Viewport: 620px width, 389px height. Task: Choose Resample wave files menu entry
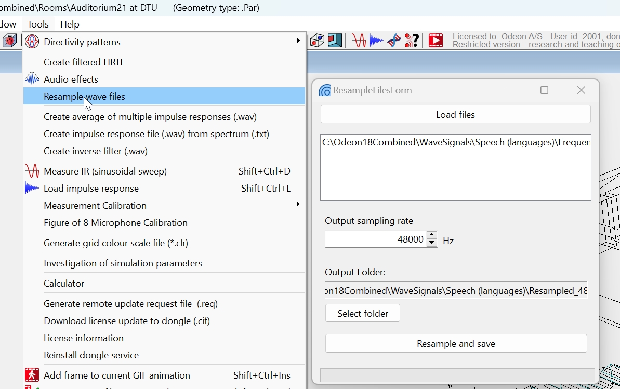(x=164, y=97)
